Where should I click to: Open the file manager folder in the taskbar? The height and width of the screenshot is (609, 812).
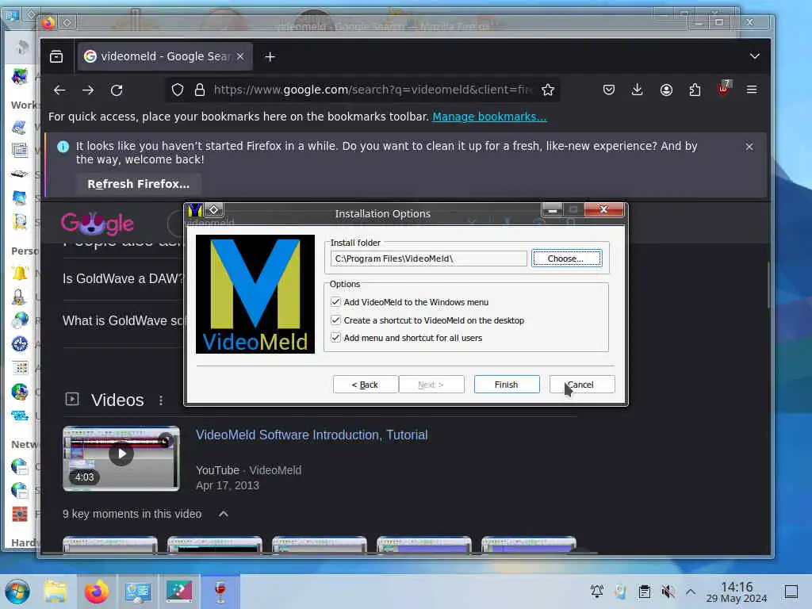(56, 592)
